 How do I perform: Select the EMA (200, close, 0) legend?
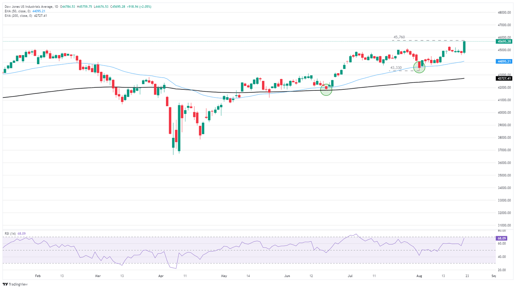pyautogui.click(x=19, y=15)
